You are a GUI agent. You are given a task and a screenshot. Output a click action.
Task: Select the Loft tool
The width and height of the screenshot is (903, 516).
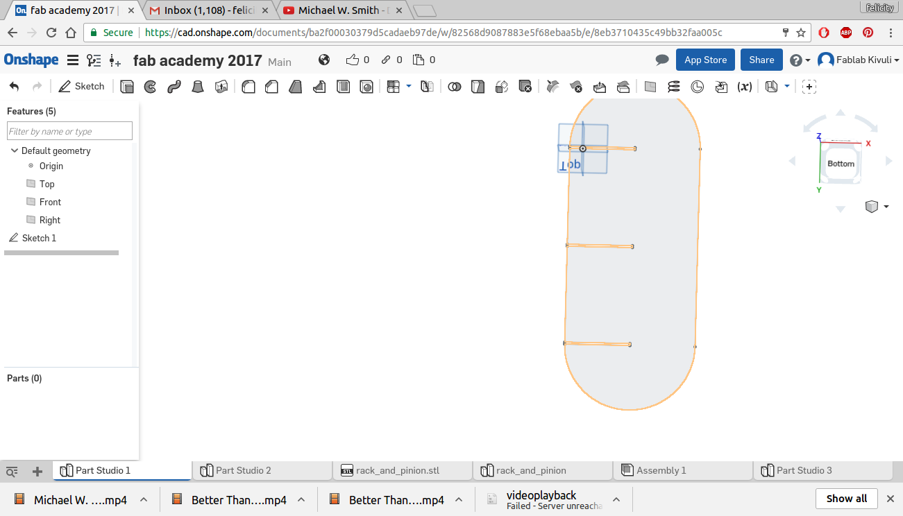tap(198, 87)
